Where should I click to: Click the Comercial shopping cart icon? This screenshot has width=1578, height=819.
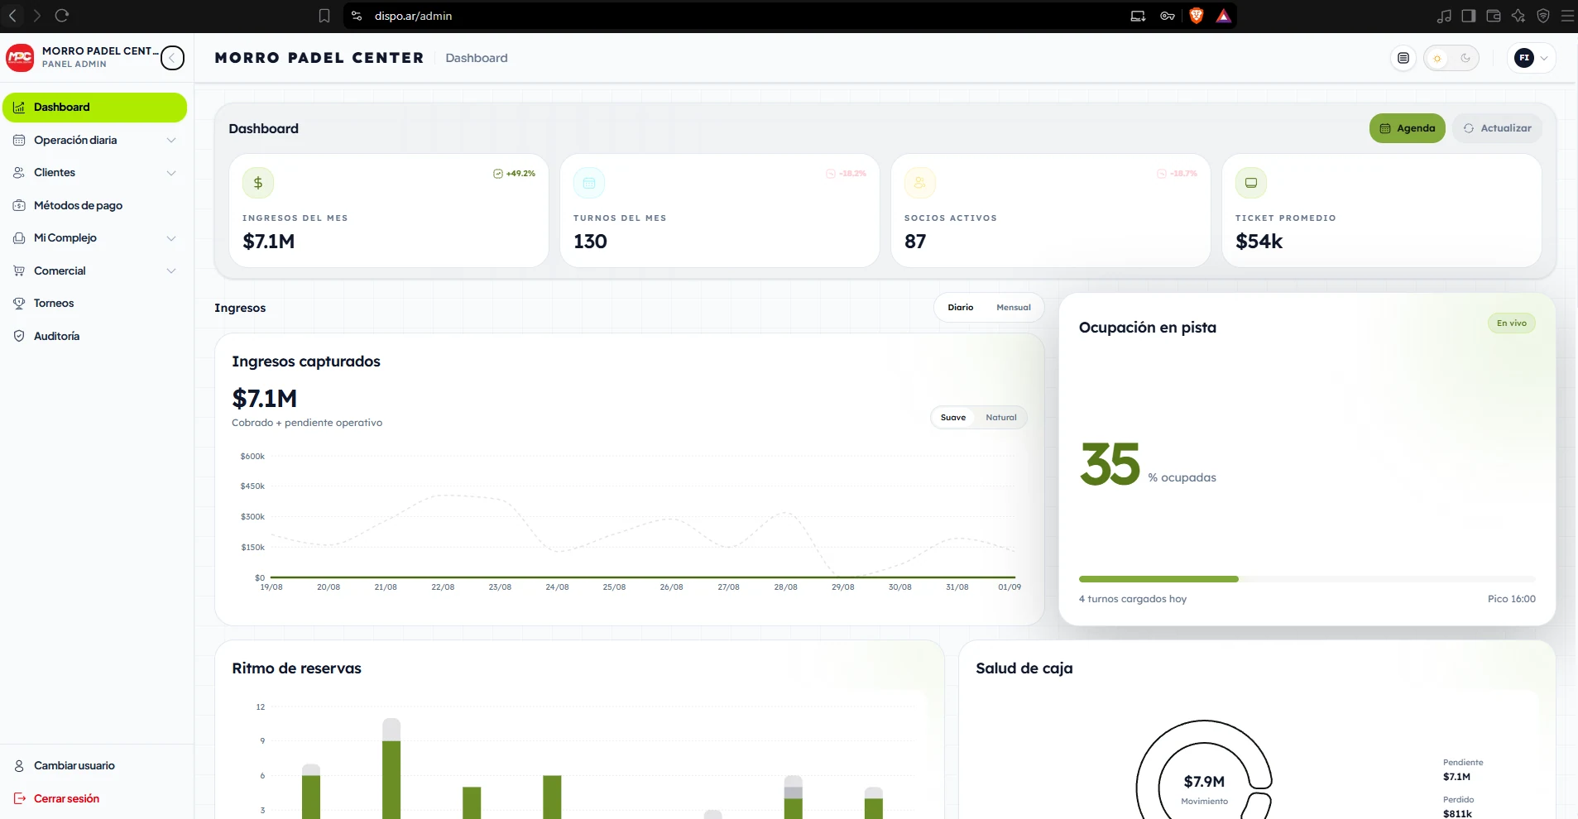[19, 271]
